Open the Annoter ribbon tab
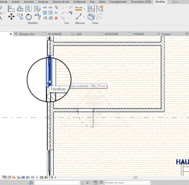 click(29, 2)
